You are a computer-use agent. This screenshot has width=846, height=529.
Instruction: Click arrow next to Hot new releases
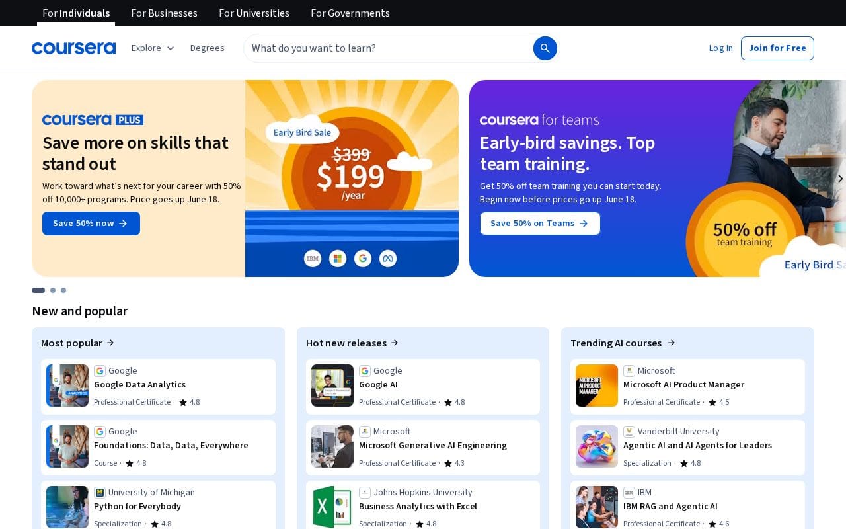click(395, 343)
